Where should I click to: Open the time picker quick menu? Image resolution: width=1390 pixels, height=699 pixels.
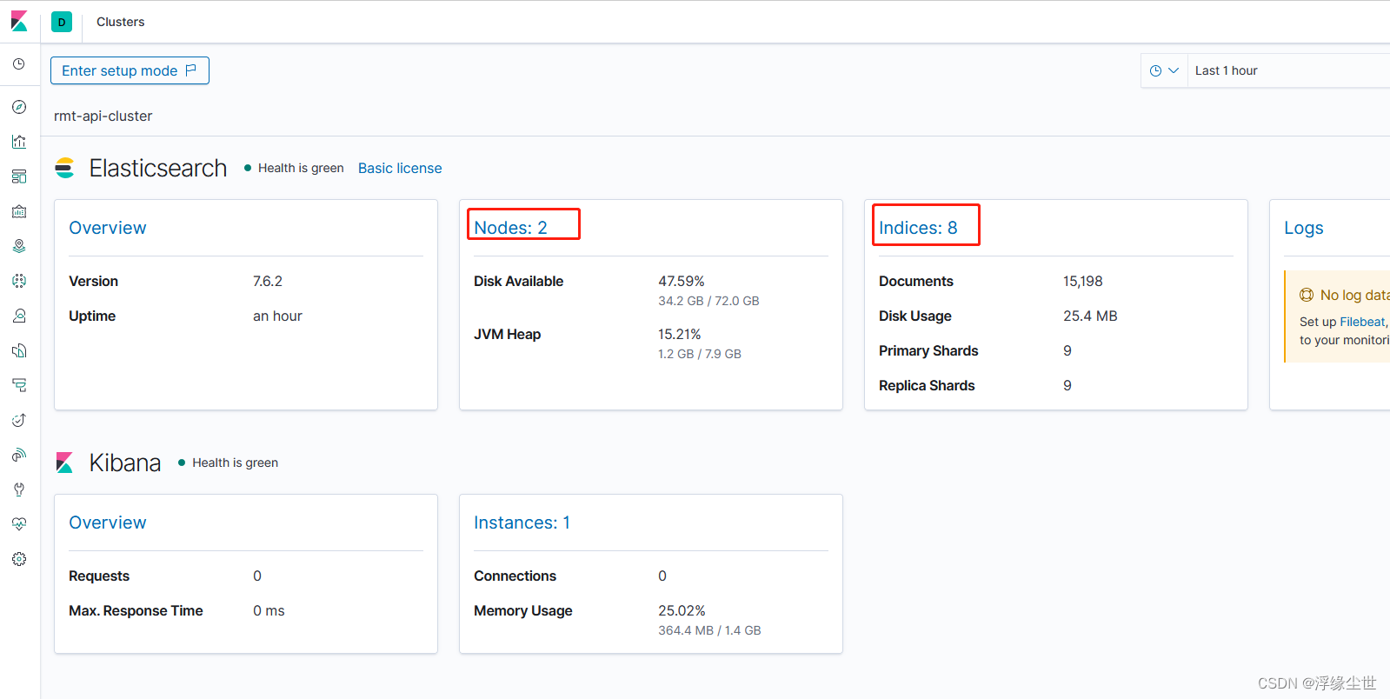(1164, 70)
